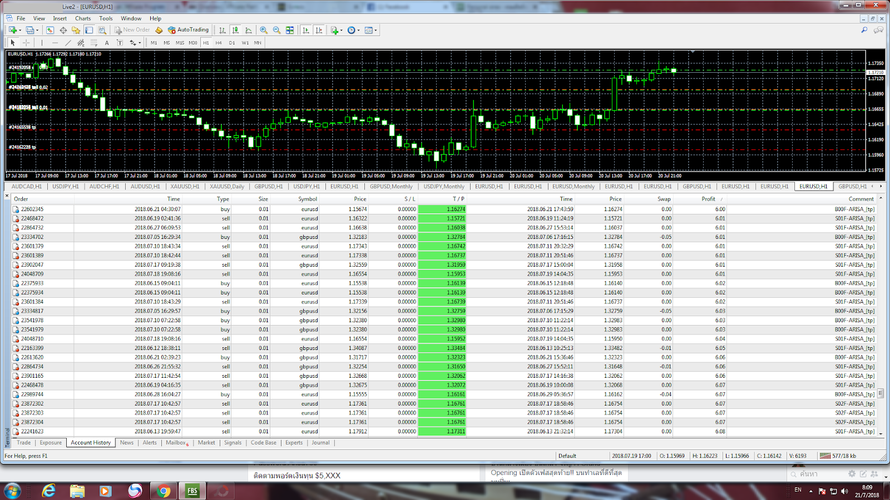Screen dimensions: 890x500
Task: Select the horizontal line drawing tool
Action: pyautogui.click(x=55, y=43)
